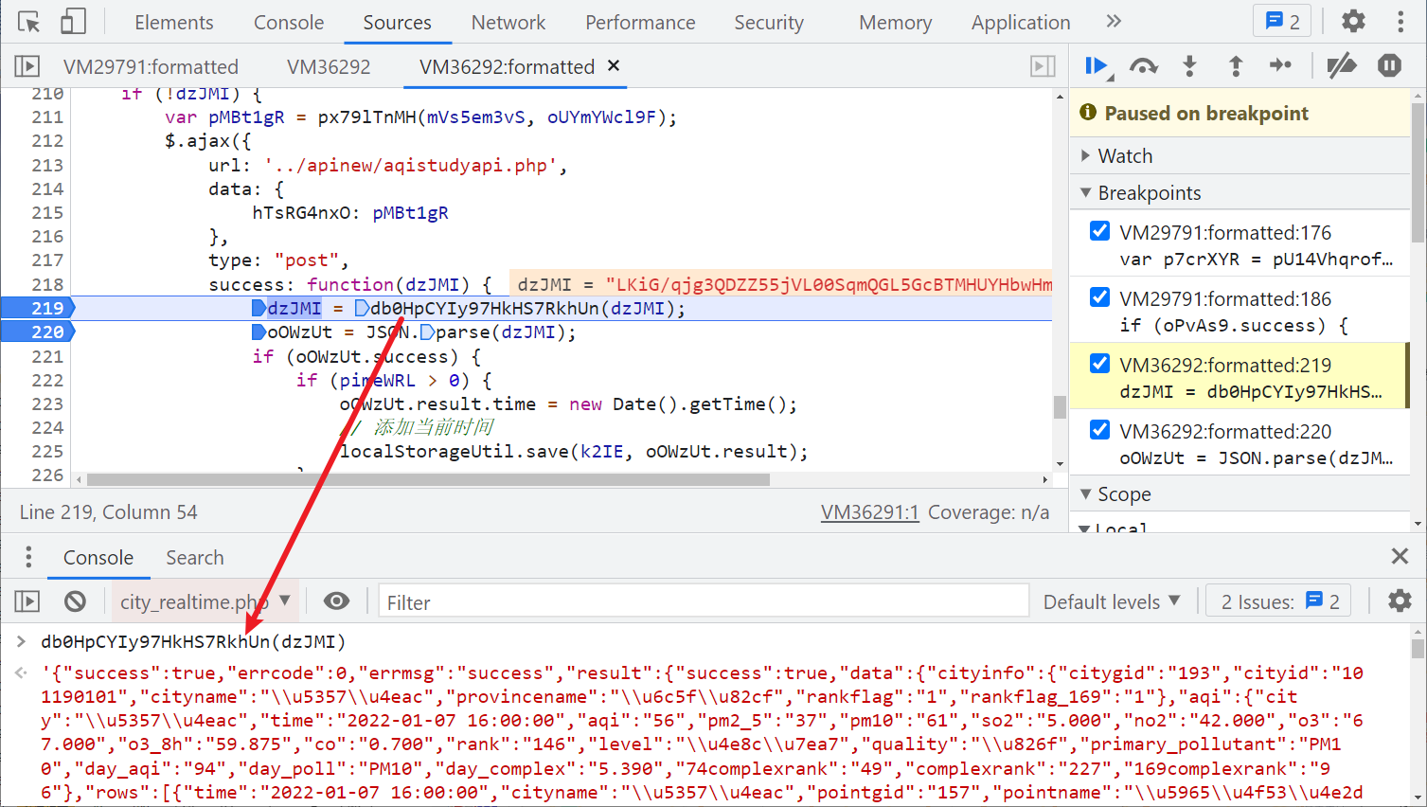Resume script execution
This screenshot has width=1427, height=807.
point(1097,66)
